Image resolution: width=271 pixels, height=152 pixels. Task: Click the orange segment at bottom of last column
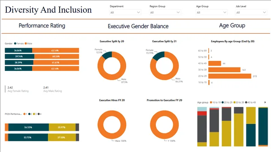click(x=263, y=146)
